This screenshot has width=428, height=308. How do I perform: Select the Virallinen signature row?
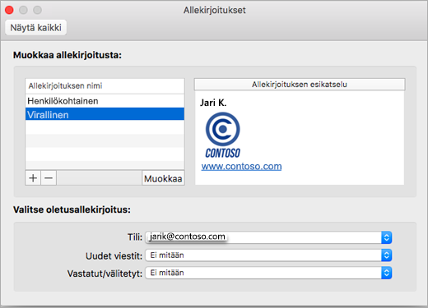(x=105, y=114)
